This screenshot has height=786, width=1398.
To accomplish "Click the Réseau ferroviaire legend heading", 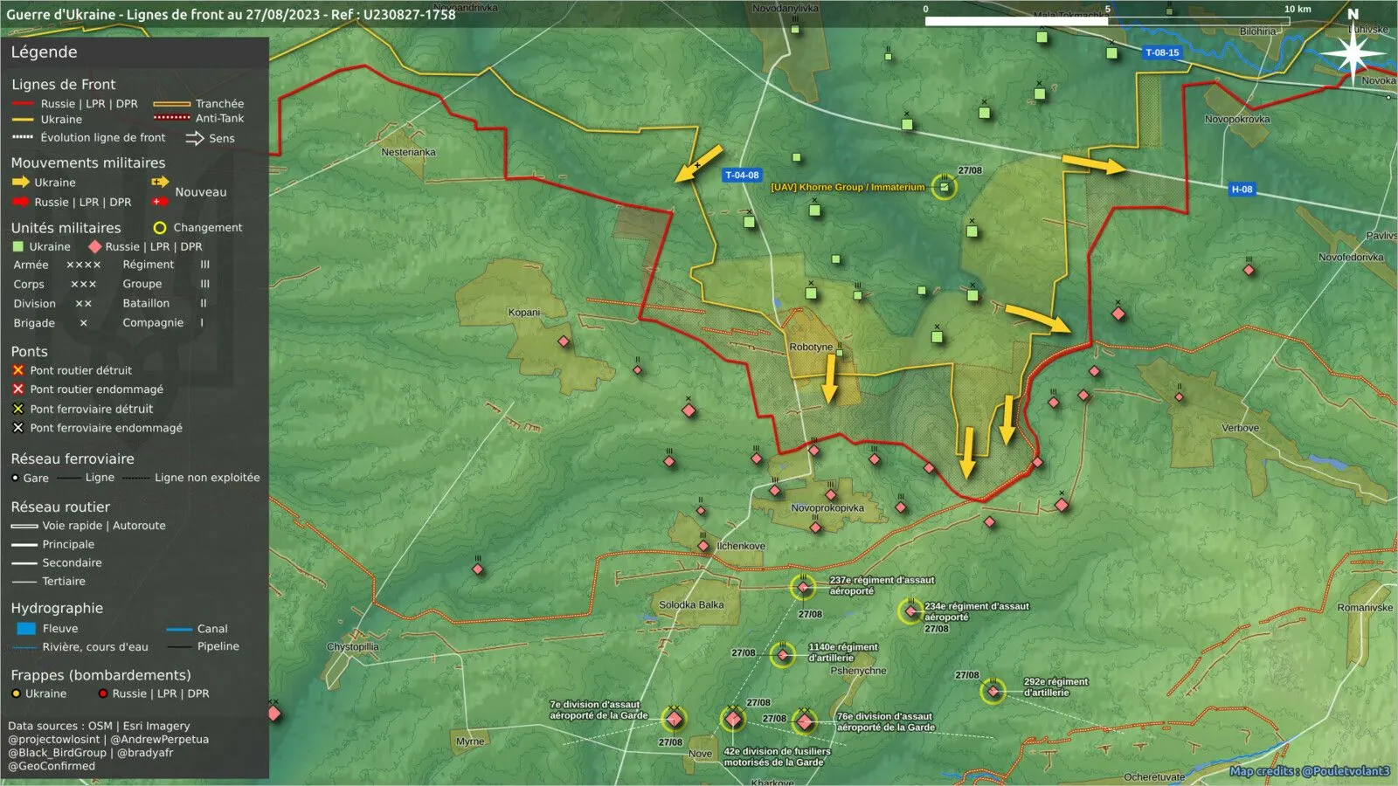I will (73, 458).
